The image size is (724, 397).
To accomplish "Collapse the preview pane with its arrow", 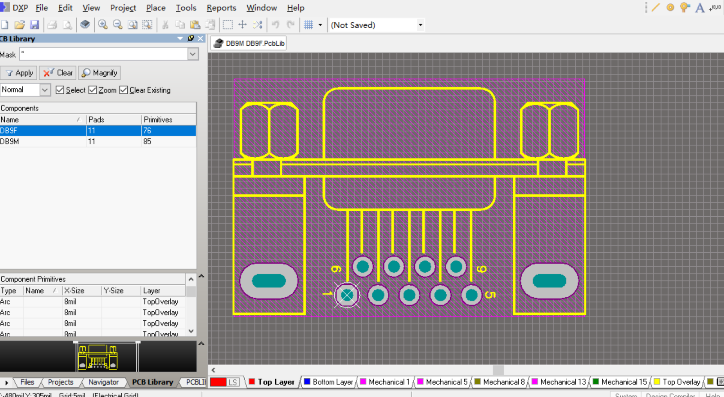I will click(201, 343).
